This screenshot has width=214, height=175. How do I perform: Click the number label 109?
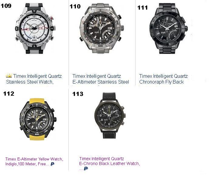6,6
